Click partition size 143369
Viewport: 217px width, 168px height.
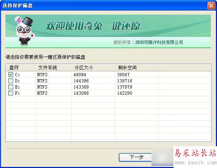81,87
